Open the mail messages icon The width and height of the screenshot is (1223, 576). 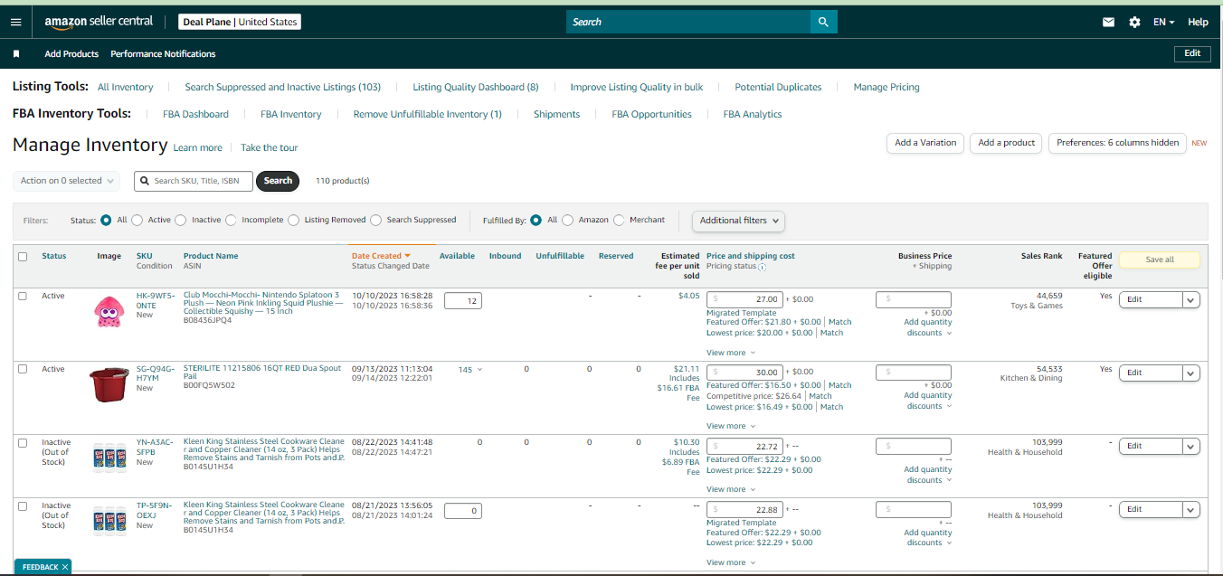1108,22
